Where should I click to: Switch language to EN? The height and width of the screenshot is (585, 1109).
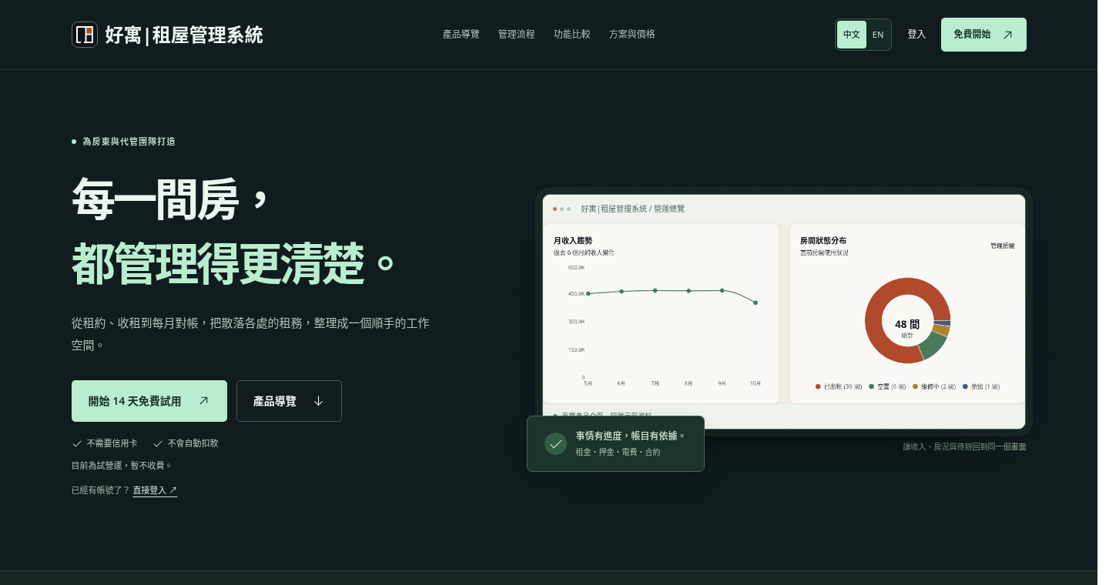click(x=878, y=35)
